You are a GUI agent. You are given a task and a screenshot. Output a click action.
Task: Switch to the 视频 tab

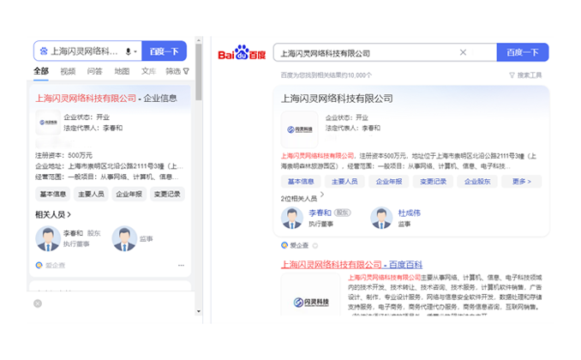(x=68, y=71)
